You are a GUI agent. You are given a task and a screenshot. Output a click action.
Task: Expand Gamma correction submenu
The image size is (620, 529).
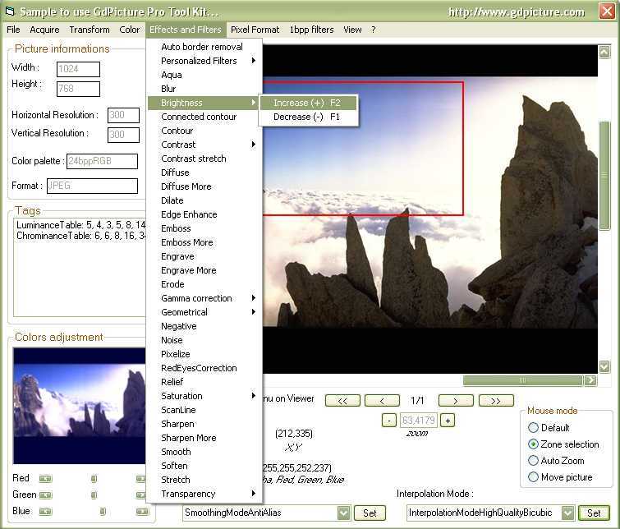point(204,298)
